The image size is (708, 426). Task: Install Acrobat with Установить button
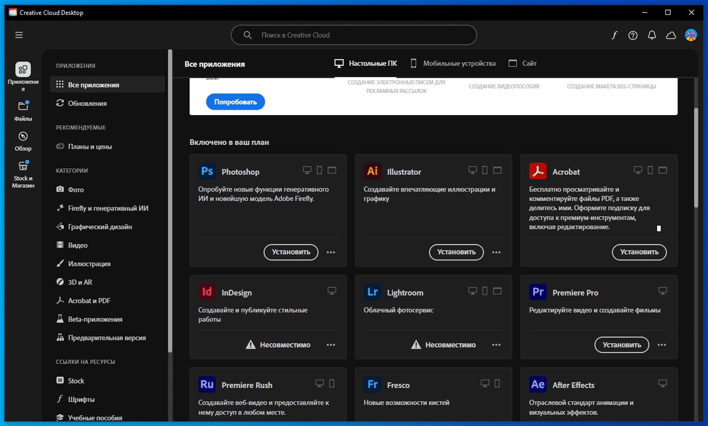(x=639, y=252)
